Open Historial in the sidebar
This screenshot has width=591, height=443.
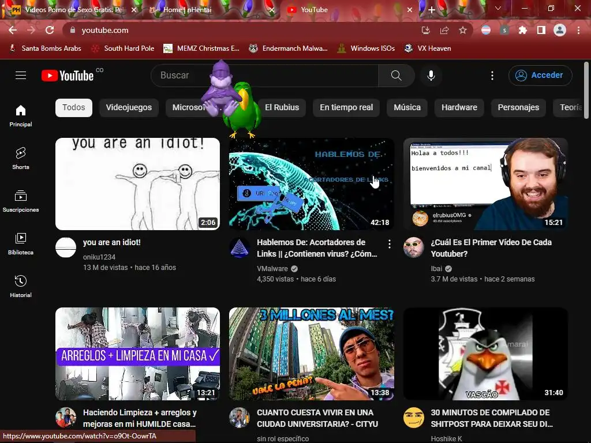click(x=21, y=287)
